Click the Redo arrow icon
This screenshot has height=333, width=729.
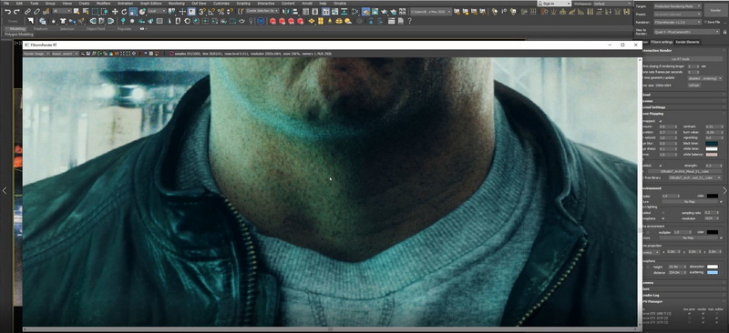15,11
